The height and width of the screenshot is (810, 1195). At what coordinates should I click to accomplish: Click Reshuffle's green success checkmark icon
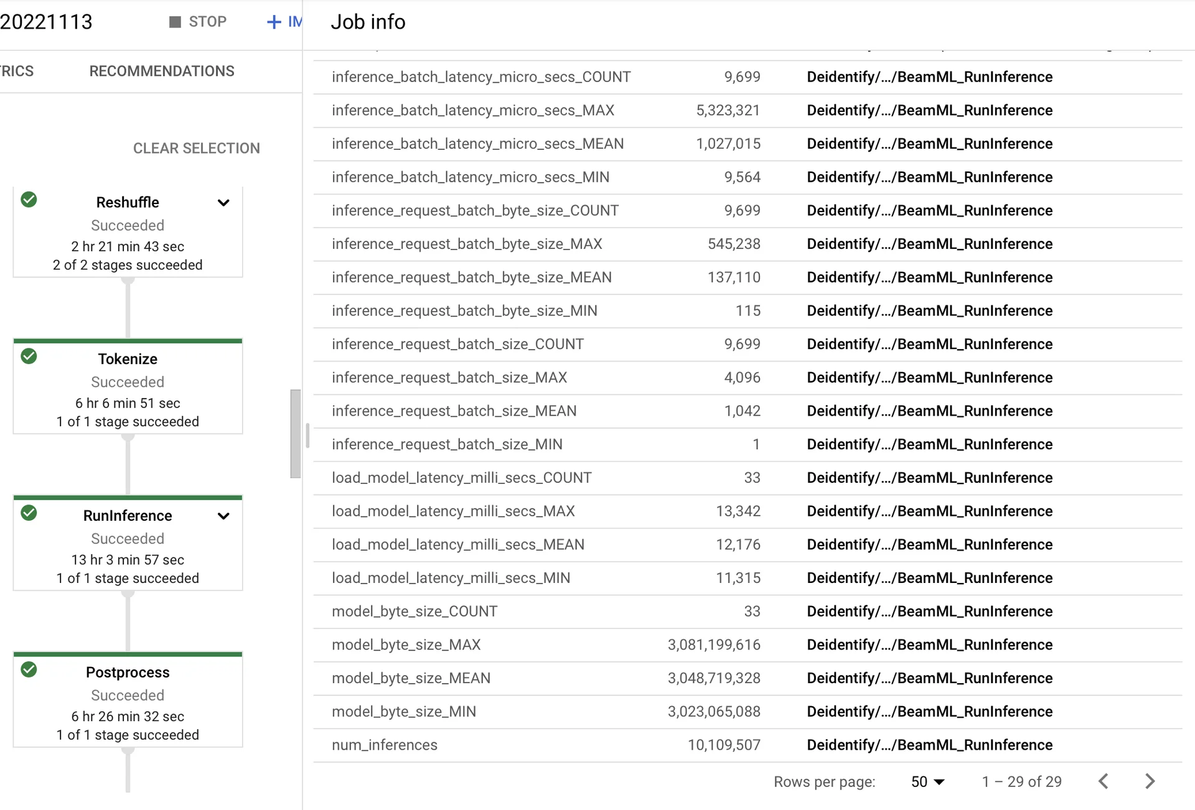pyautogui.click(x=29, y=200)
